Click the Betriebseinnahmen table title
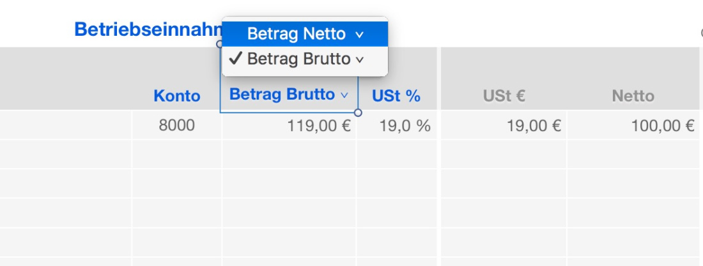This screenshot has height=266, width=703. coord(147,29)
